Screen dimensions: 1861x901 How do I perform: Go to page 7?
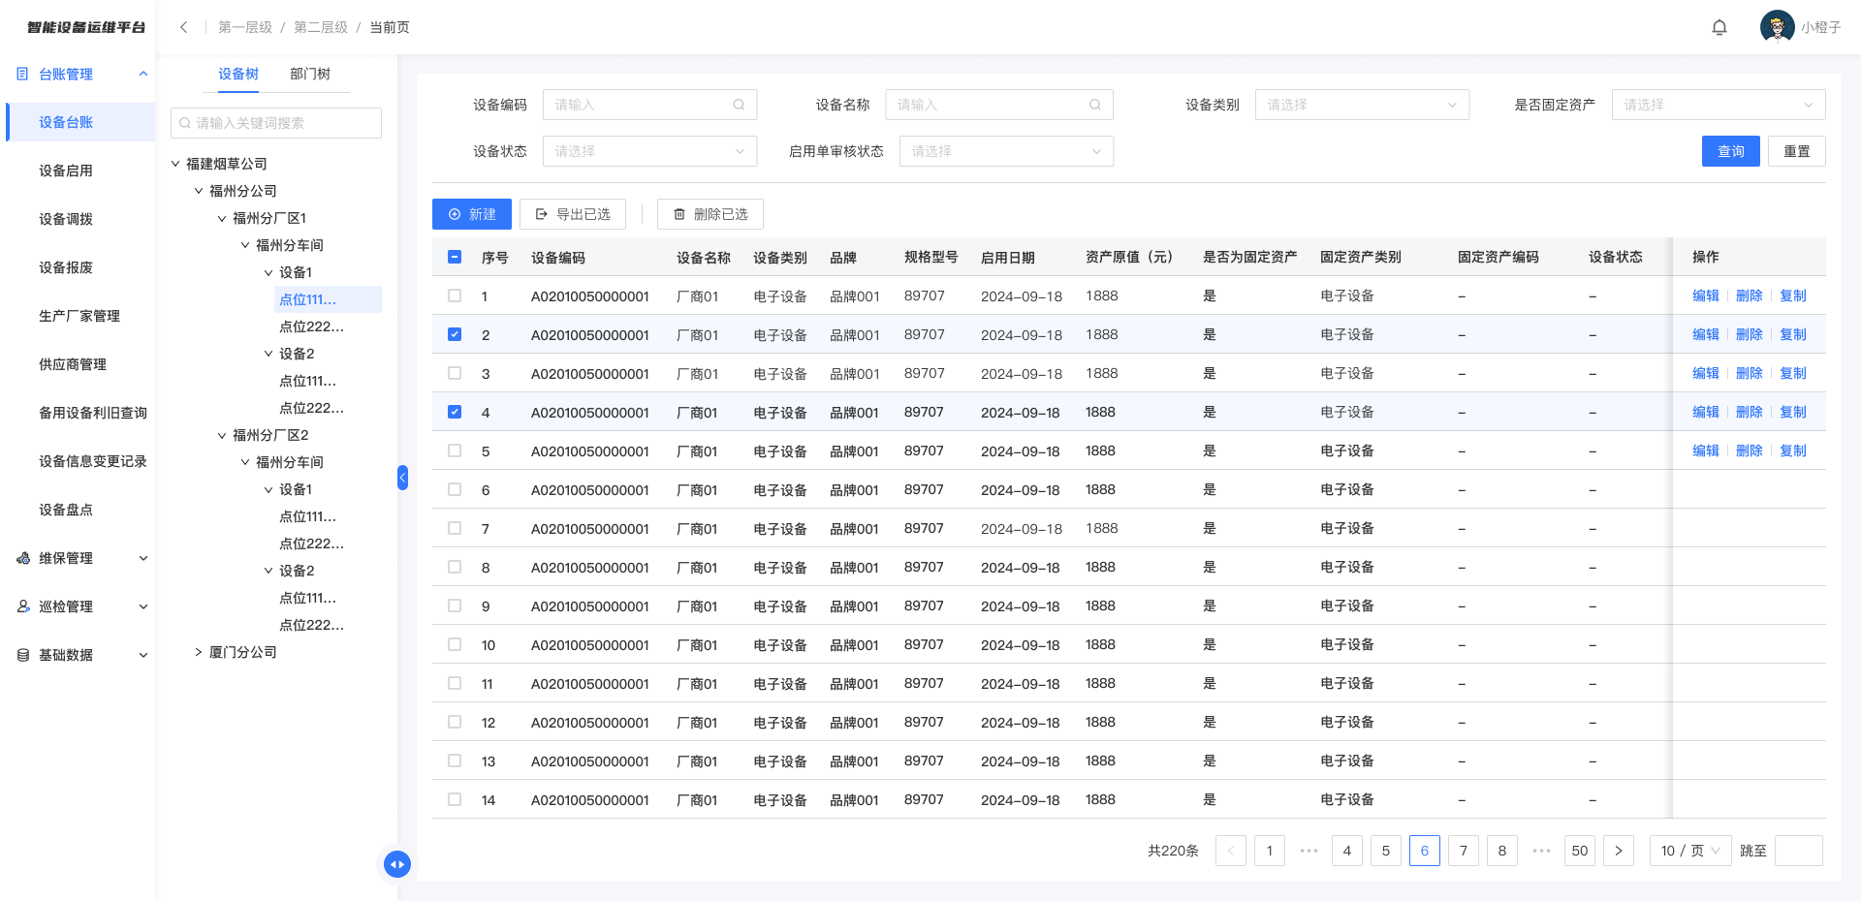pos(1464,851)
